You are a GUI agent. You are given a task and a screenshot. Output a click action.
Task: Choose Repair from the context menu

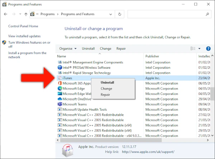(x=105, y=95)
